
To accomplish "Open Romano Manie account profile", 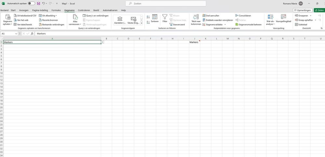I will [293, 4].
